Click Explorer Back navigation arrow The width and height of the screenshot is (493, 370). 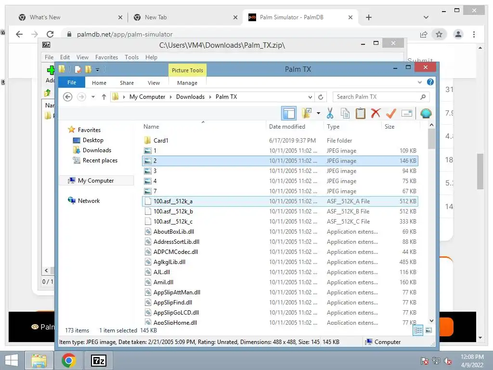pyautogui.click(x=67, y=97)
